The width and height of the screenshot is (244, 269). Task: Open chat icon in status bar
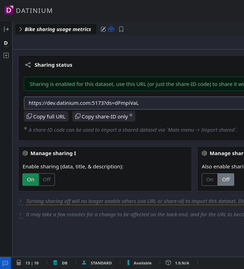point(5,263)
